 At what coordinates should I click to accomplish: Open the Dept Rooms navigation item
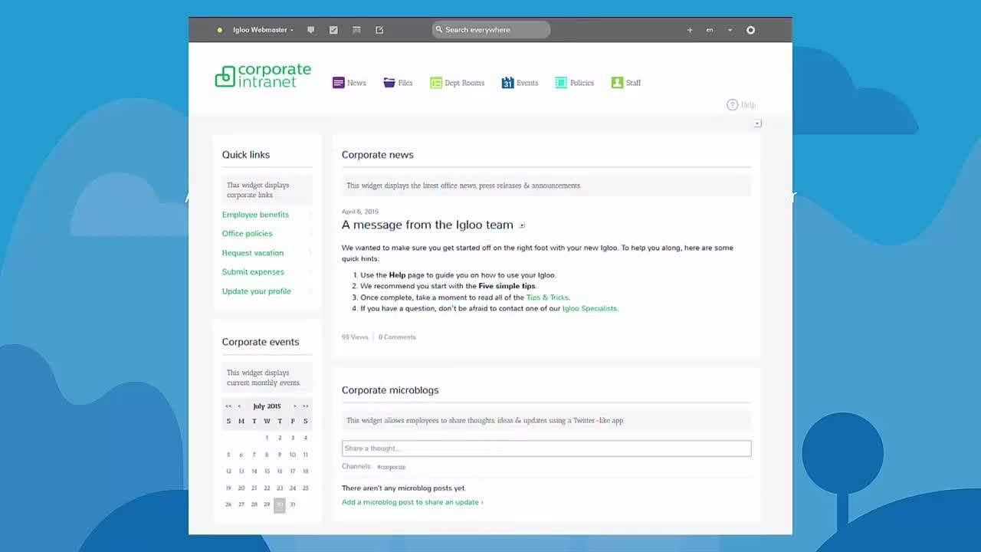coord(464,83)
